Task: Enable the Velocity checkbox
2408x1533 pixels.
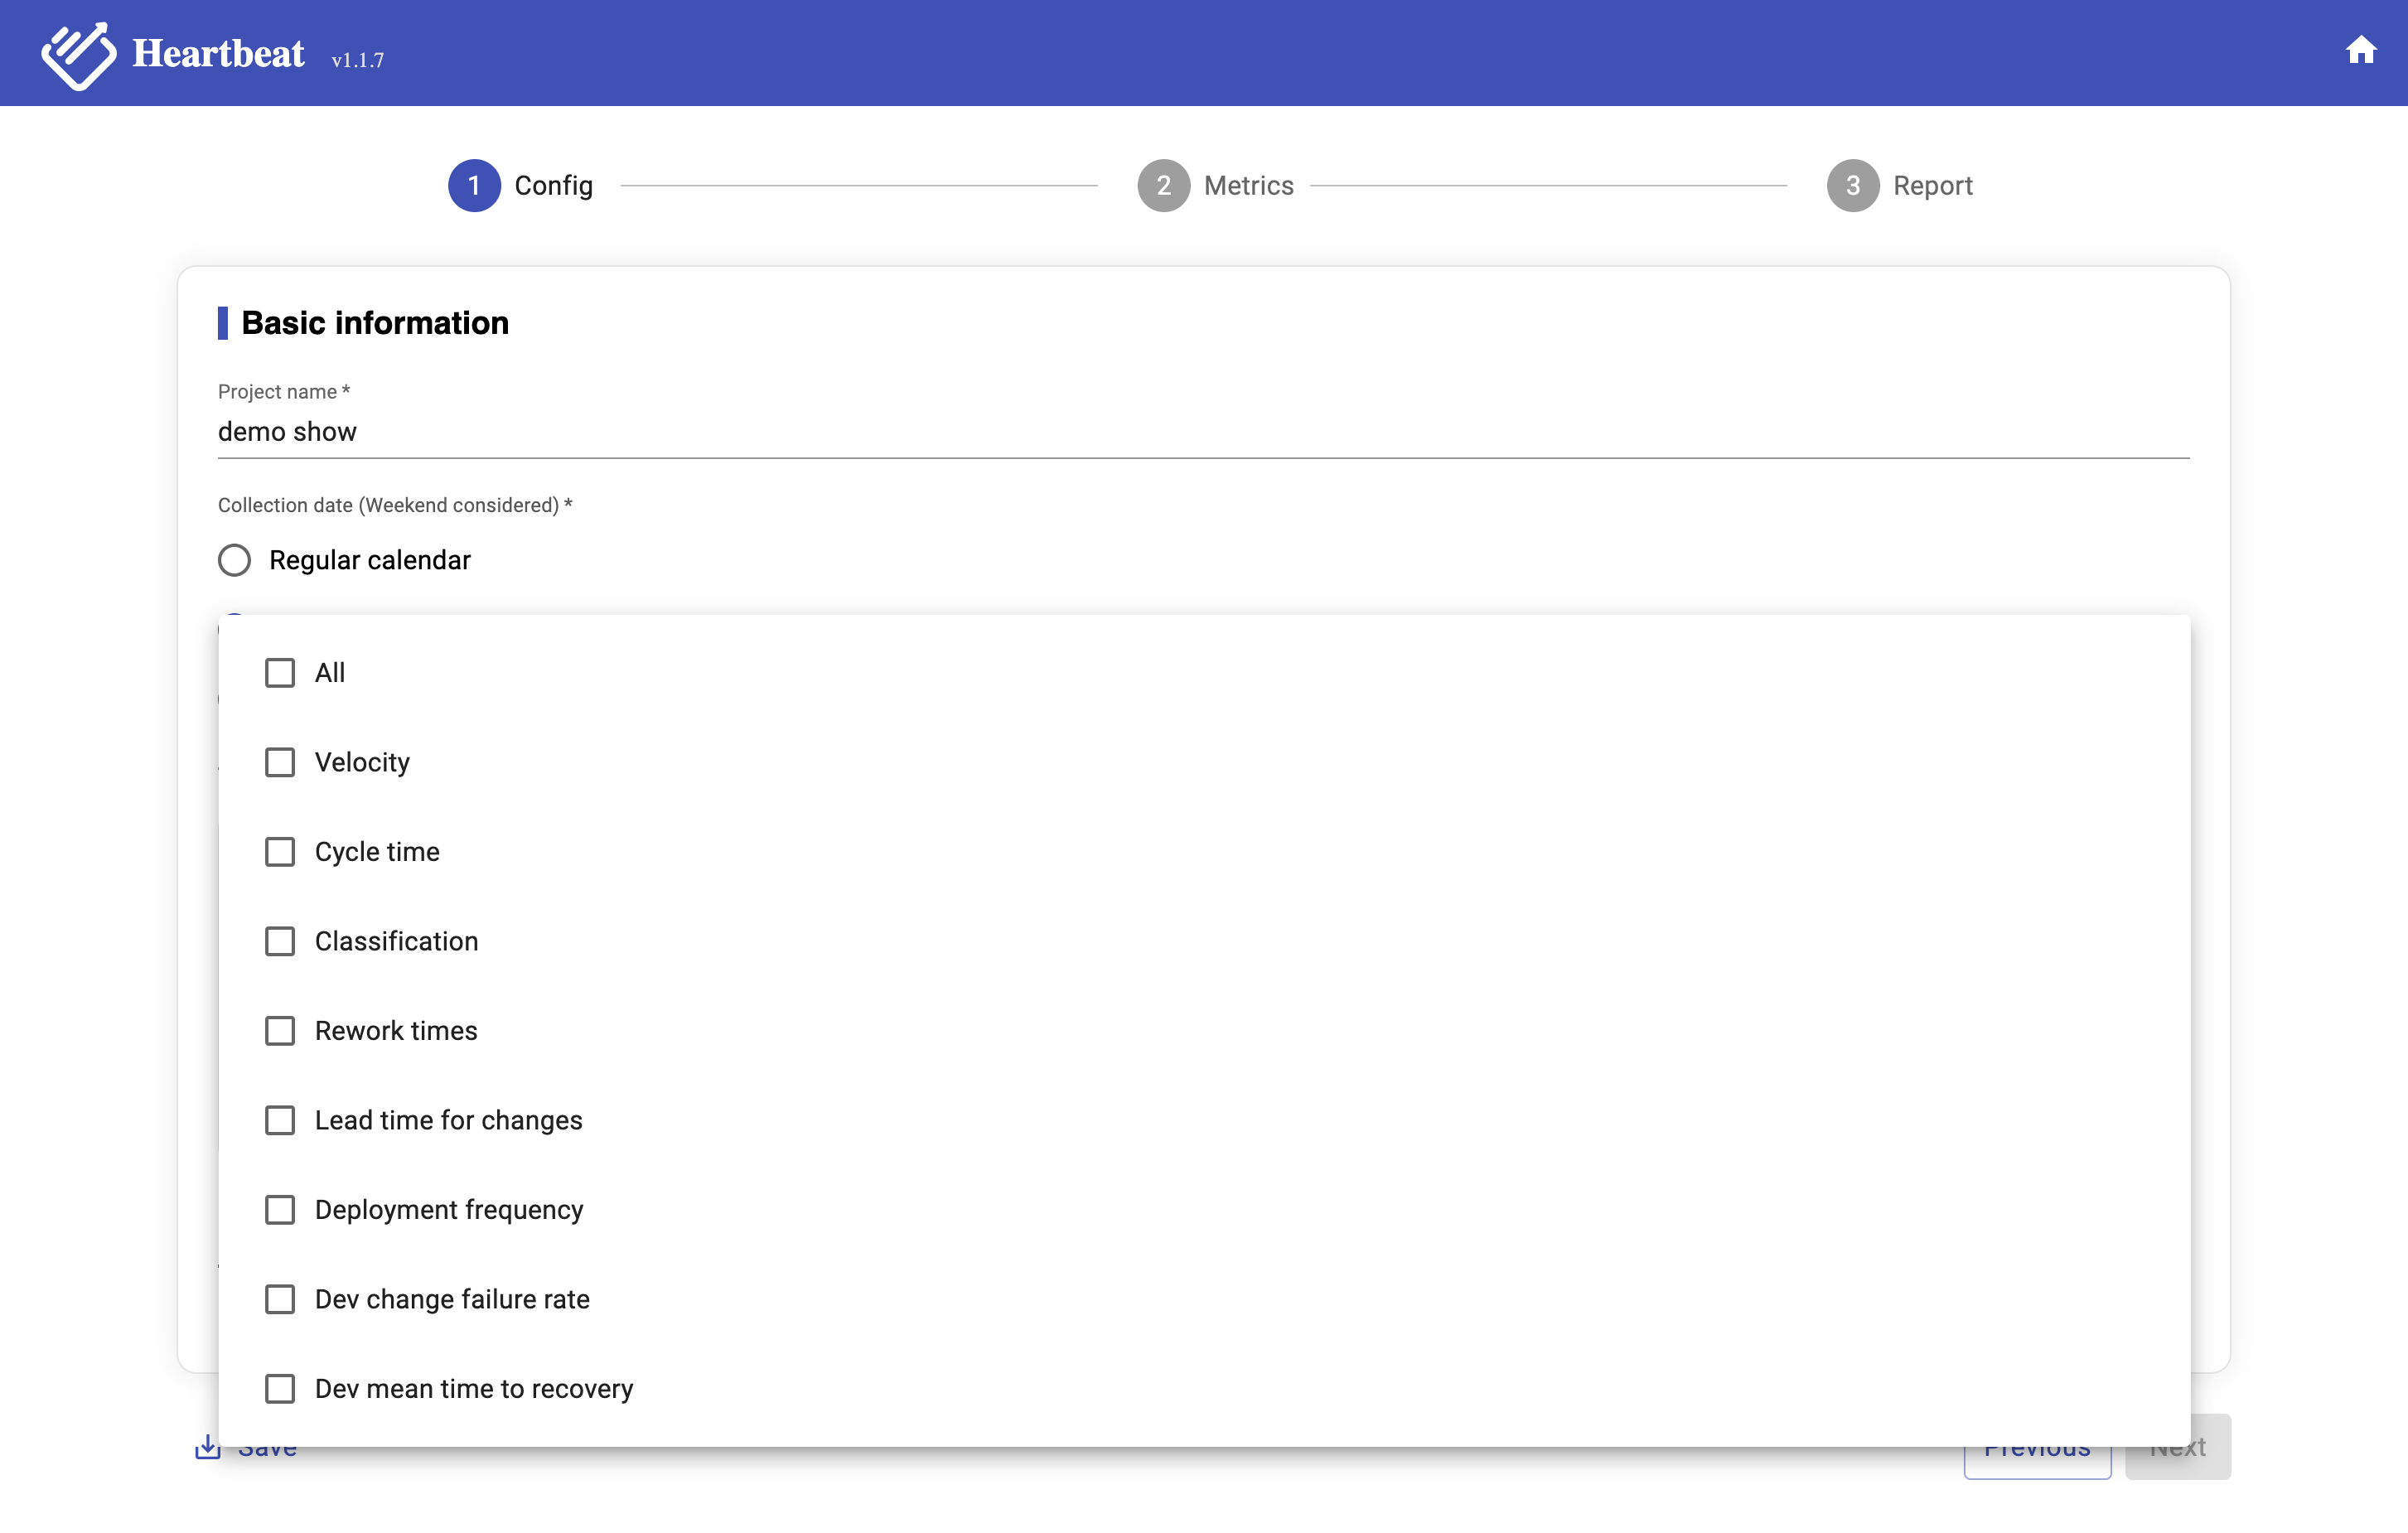Action: [x=280, y=762]
